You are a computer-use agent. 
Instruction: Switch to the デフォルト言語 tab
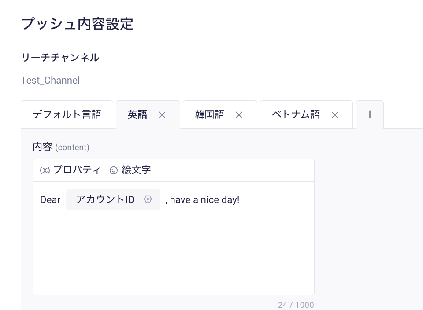point(67,115)
